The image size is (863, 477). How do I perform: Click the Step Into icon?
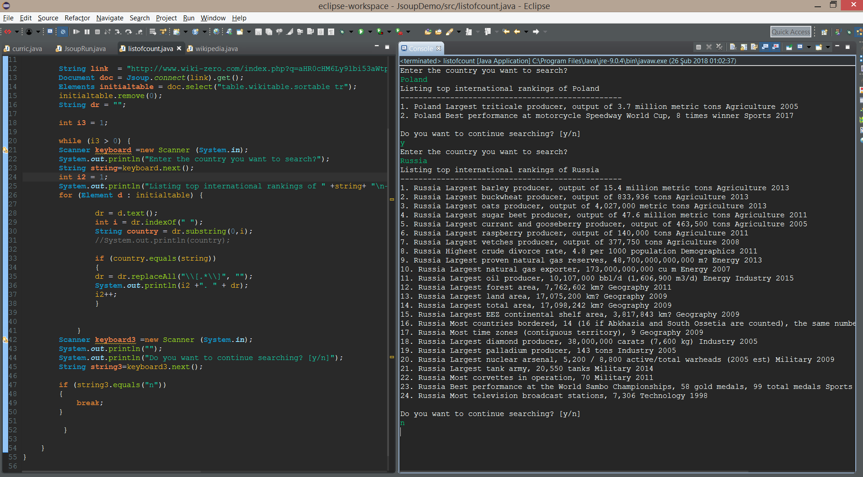[118, 32]
